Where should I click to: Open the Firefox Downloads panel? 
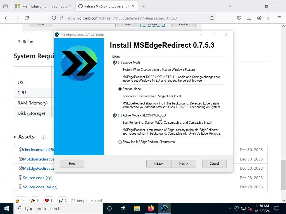(249, 18)
